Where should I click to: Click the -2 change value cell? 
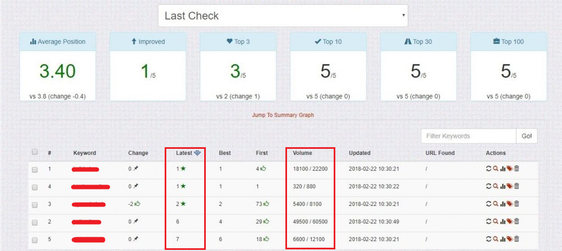pos(134,204)
